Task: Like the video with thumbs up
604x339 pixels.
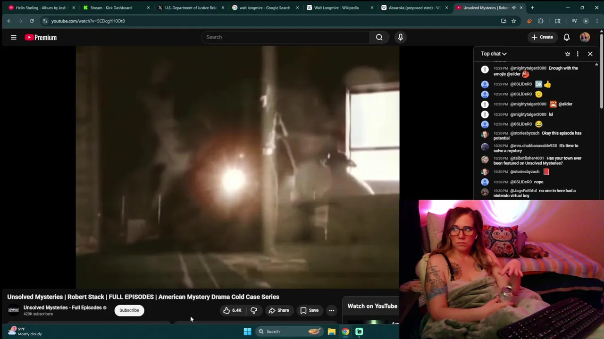Action: click(232, 310)
